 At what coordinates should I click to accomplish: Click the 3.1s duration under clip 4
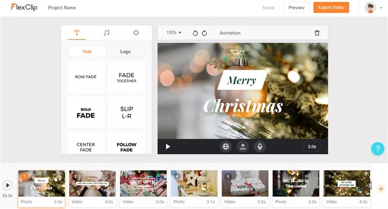tap(211, 202)
